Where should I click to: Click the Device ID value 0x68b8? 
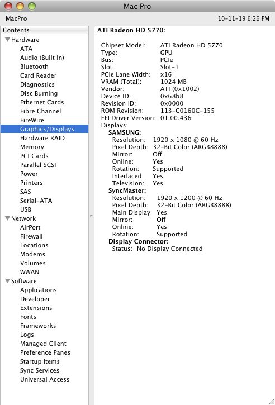point(172,96)
